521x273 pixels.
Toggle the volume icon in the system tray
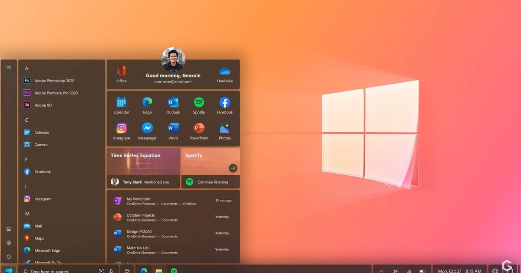396,270
